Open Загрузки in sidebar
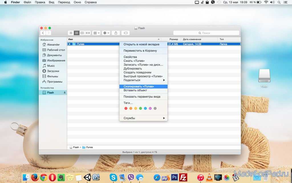This screenshot has width=292, height=183. point(51,71)
